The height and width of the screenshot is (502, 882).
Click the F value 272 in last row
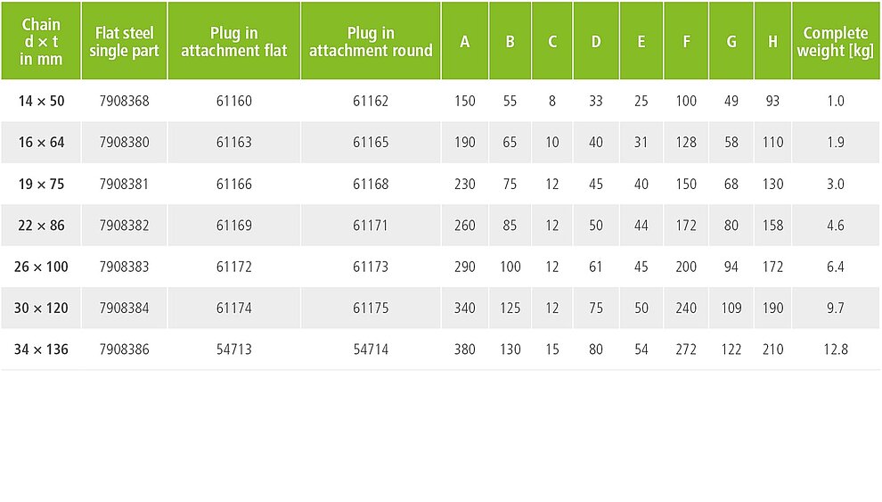click(686, 350)
